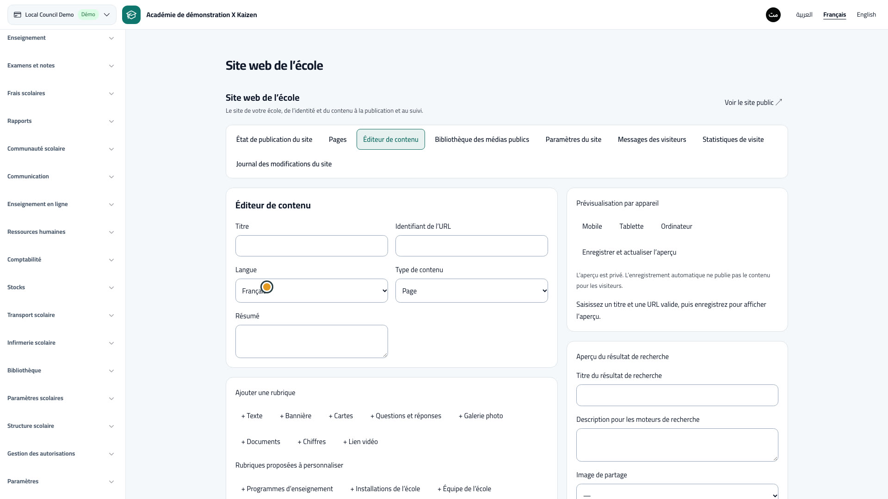Viewport: 888px width, 499px height.
Task: Open Bibliothèque des médias publics tab
Action: tap(482, 140)
